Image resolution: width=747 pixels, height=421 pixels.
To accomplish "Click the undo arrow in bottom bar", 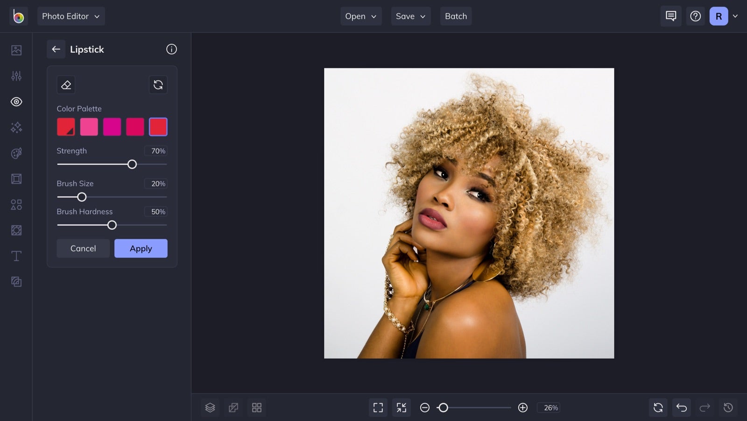I will [682, 407].
